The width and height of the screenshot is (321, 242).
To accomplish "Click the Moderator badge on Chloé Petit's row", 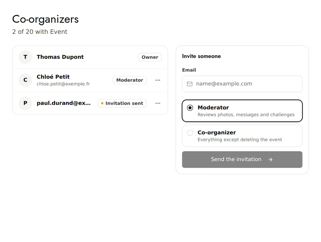I will [130, 80].
